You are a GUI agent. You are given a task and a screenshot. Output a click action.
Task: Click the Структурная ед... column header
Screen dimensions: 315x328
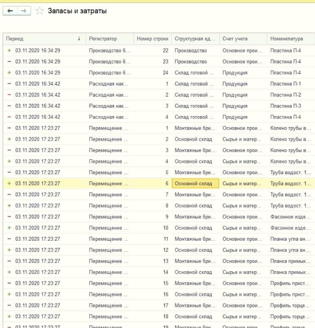point(195,39)
